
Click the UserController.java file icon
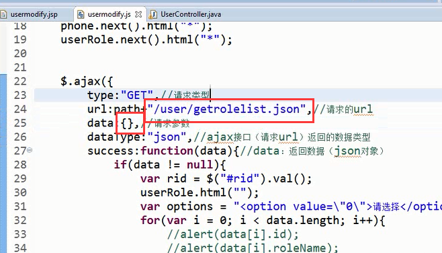click(153, 14)
